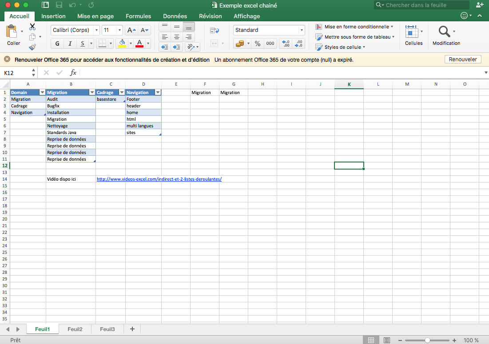Open the Cadrage column filter dropdown

point(122,92)
